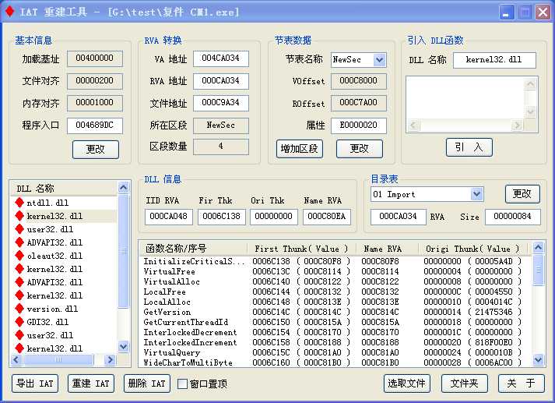This screenshot has height=403, width=555.
Task: Click the 程序入口 field showing 004689DC
Action: coord(95,125)
